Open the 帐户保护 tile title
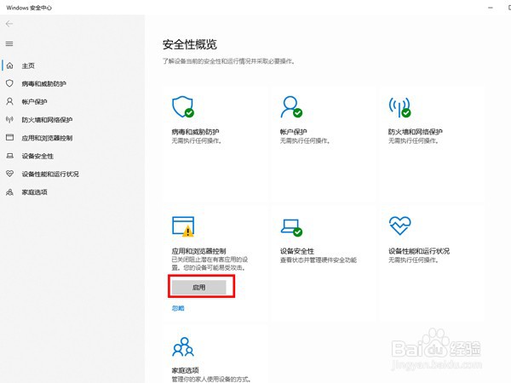 tap(294, 132)
